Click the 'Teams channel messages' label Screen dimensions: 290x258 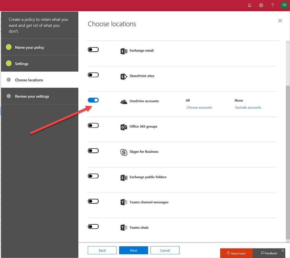click(149, 202)
